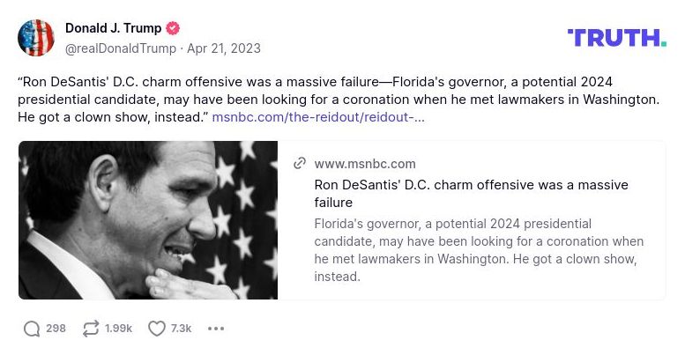The image size is (685, 355).
Task: Click the reply speech bubble icon
Action: tap(32, 329)
